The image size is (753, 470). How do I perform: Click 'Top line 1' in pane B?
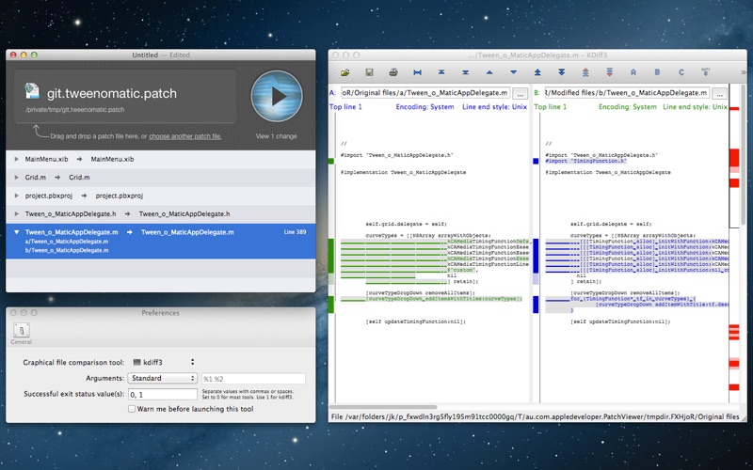pyautogui.click(x=551, y=107)
